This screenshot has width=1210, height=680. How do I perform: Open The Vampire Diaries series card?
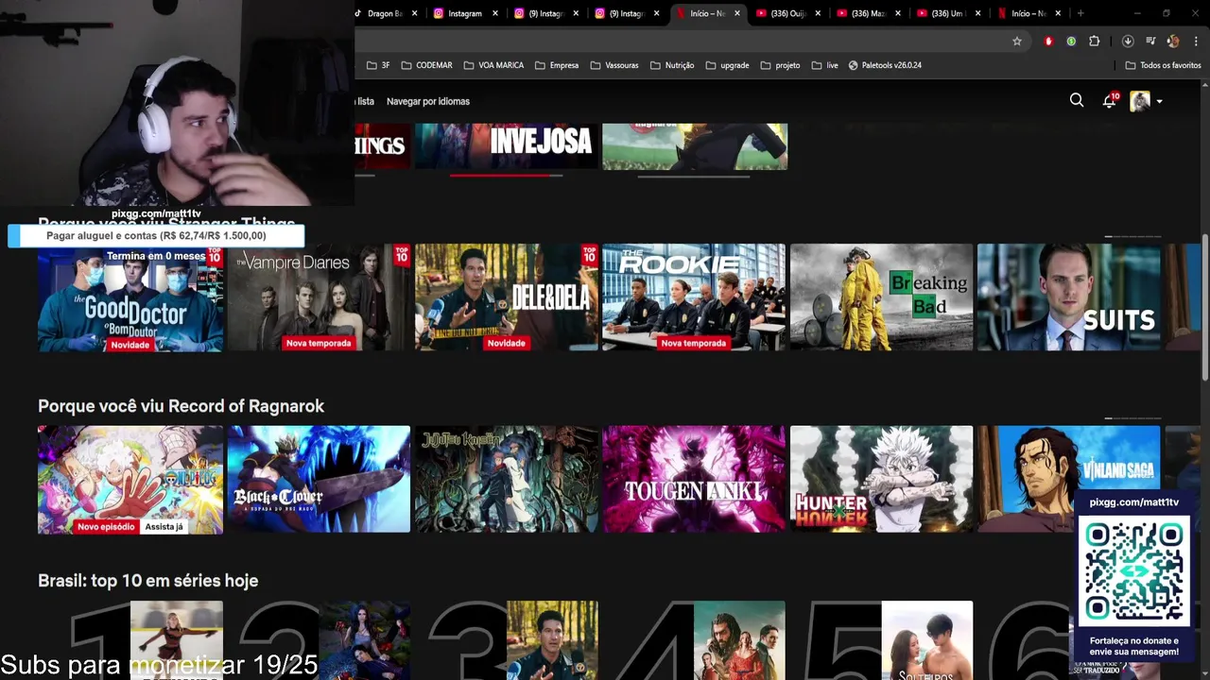319,297
